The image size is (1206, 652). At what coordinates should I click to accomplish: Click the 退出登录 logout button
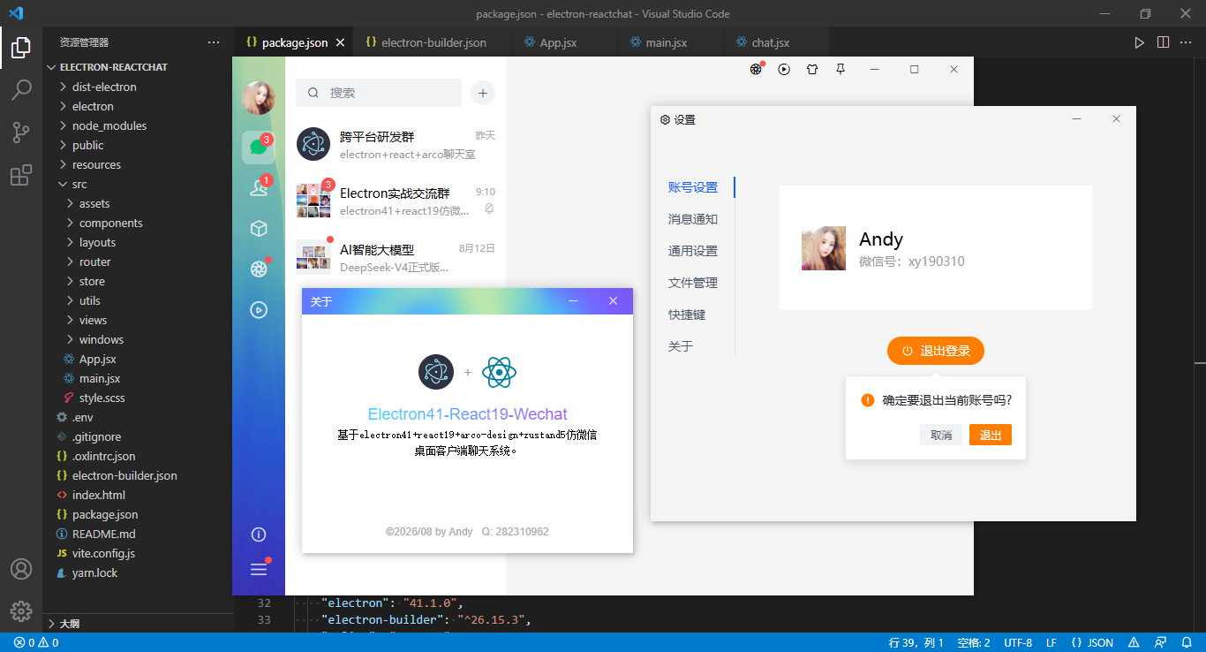click(x=936, y=351)
